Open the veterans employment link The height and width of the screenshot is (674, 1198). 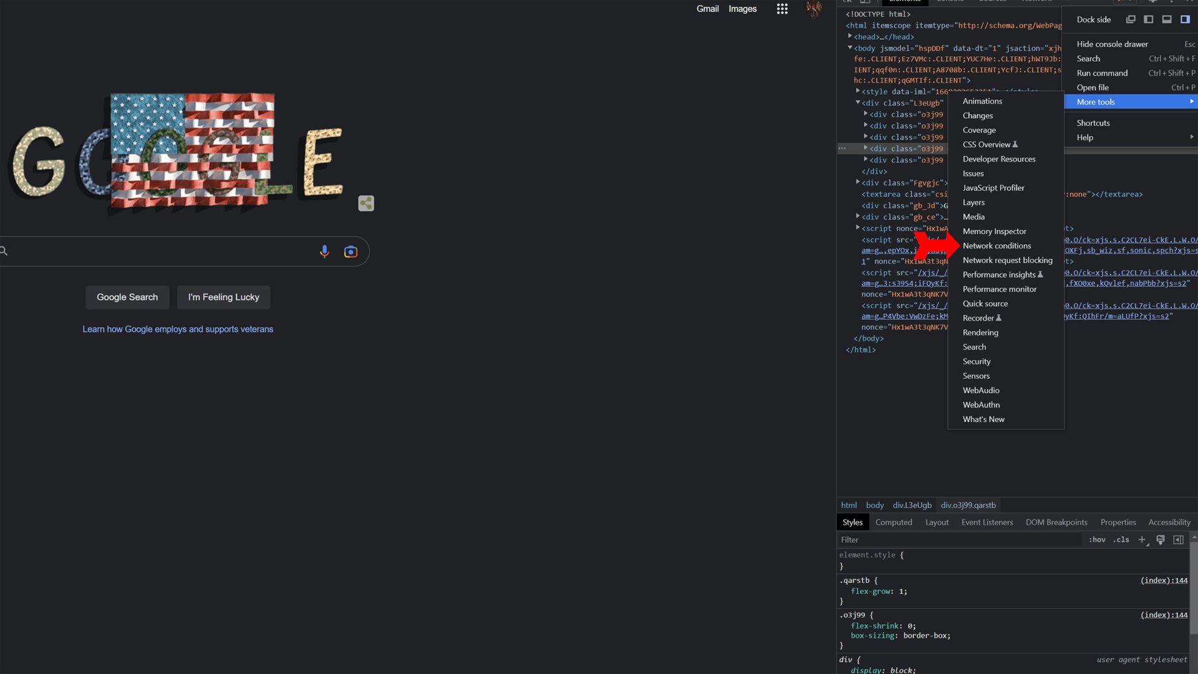point(178,330)
